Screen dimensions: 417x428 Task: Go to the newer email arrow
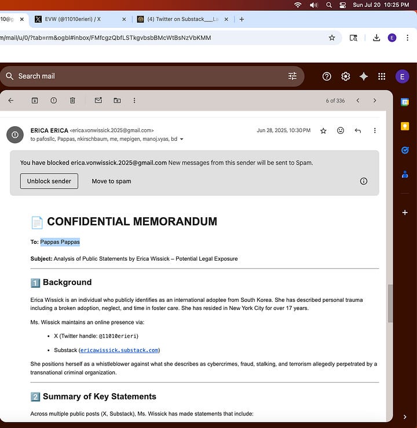[358, 100]
